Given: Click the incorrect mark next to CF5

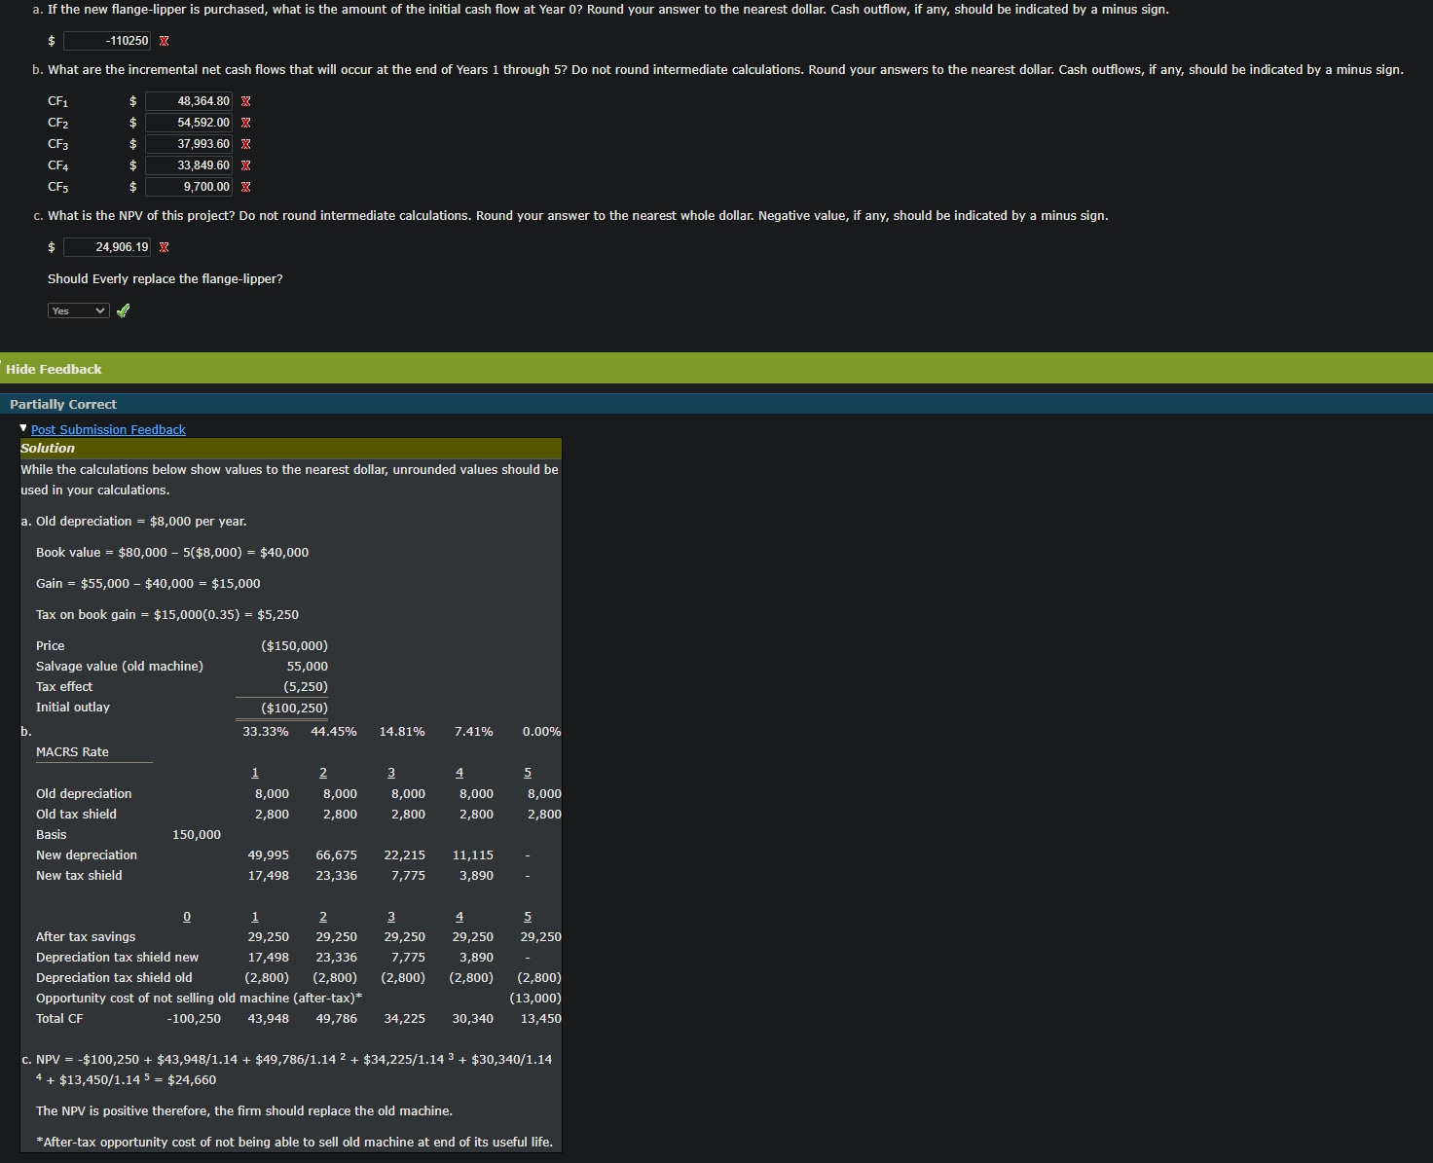Looking at the screenshot, I should [245, 187].
